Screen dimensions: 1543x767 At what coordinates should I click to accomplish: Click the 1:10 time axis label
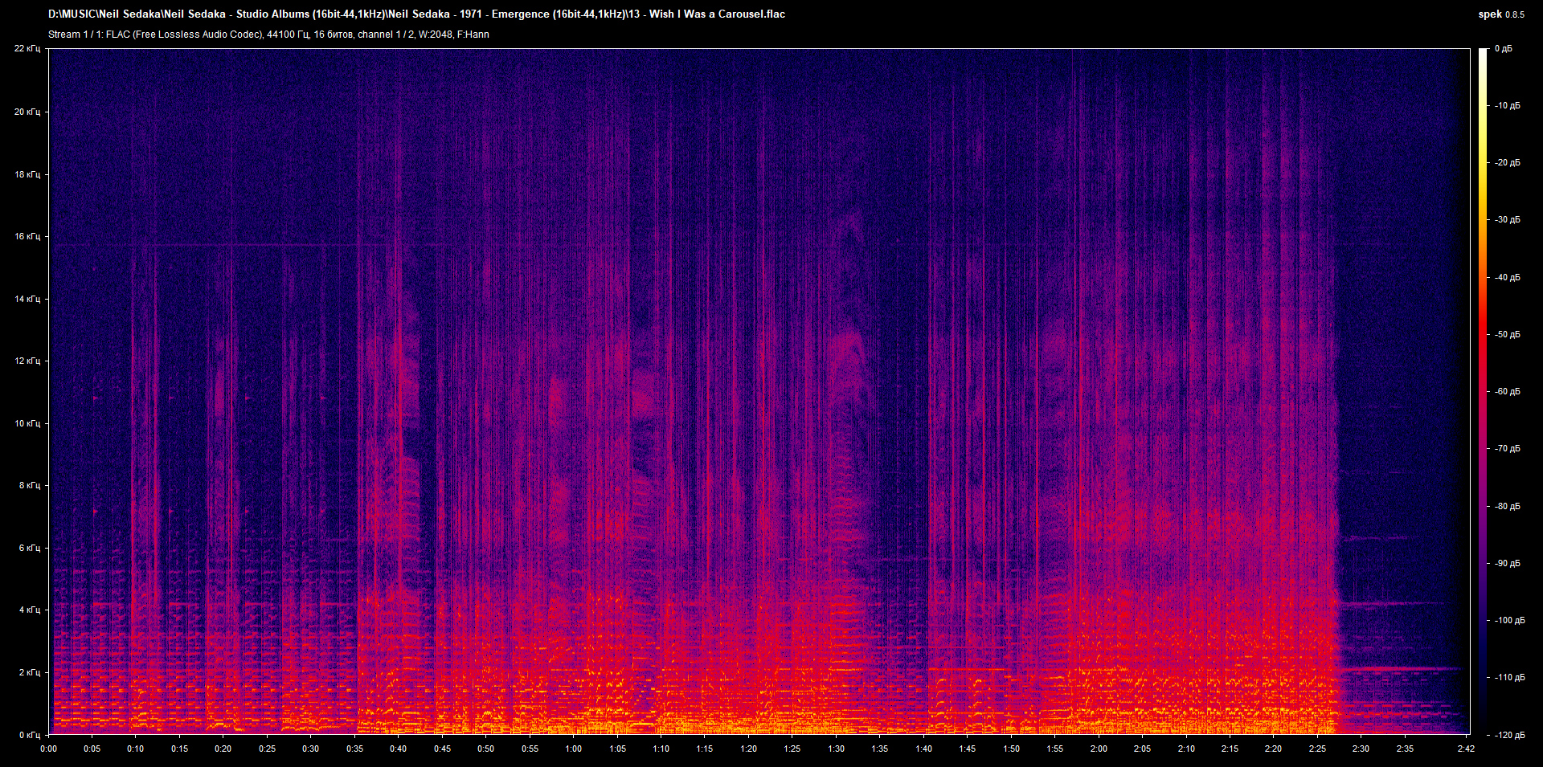point(661,749)
